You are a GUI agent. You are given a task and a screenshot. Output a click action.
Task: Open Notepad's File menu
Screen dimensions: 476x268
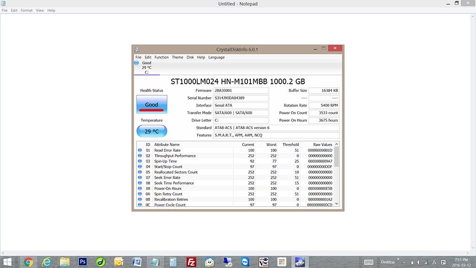tap(5, 10)
